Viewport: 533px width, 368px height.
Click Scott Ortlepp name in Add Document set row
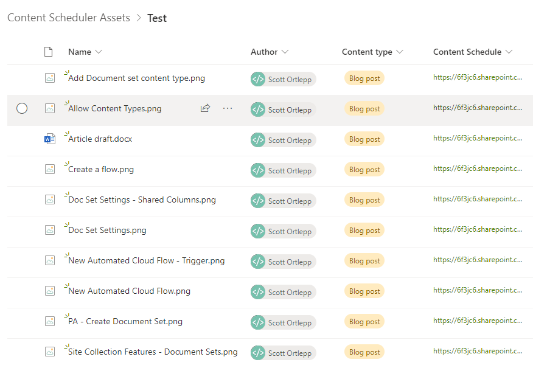pos(290,80)
